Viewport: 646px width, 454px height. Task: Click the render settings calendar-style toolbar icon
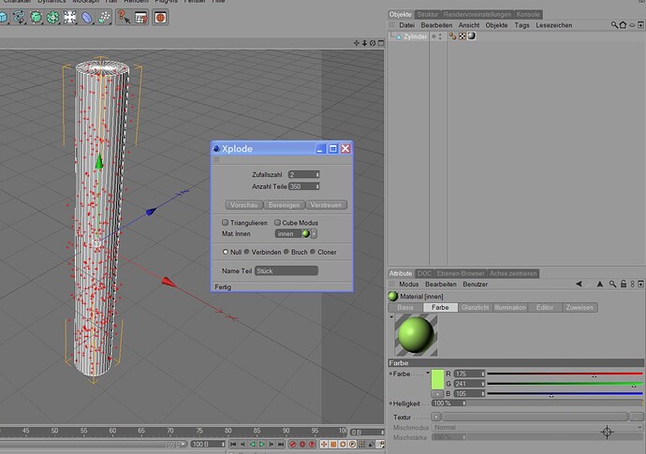pos(141,17)
